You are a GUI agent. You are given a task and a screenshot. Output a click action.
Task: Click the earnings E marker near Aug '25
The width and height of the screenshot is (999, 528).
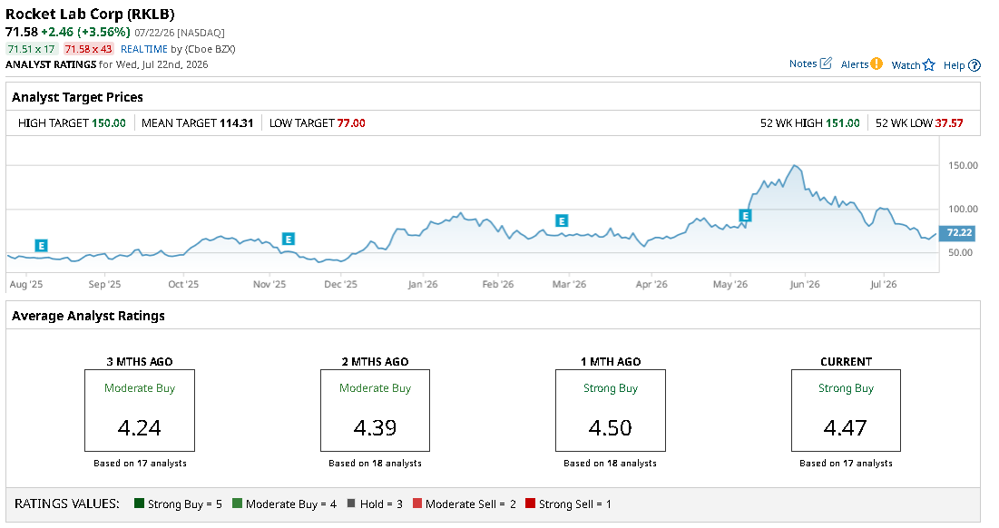[x=41, y=246]
